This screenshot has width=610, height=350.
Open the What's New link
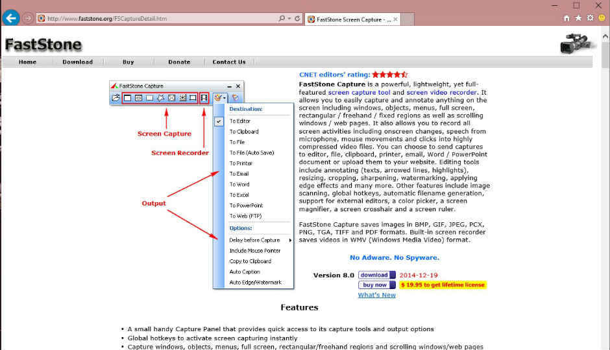coord(376,295)
